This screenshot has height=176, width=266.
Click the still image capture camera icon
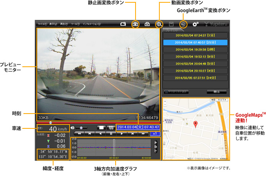tap(135, 24)
